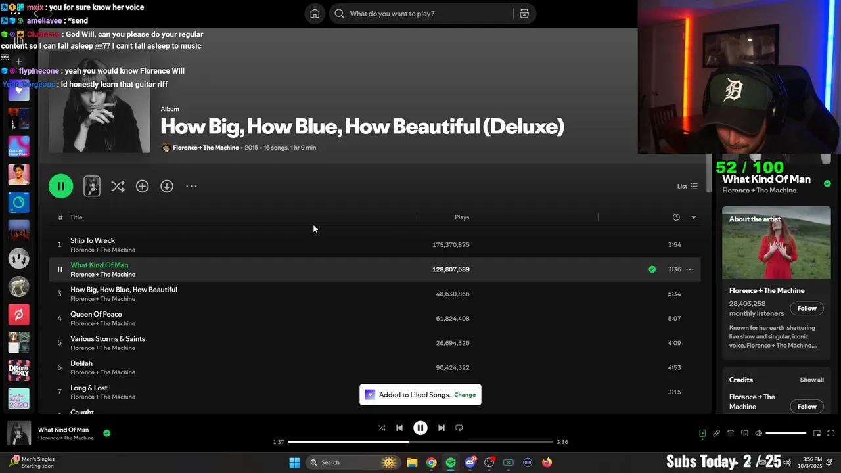Open Windows Start menu
This screenshot has width=841, height=473.
(294, 462)
